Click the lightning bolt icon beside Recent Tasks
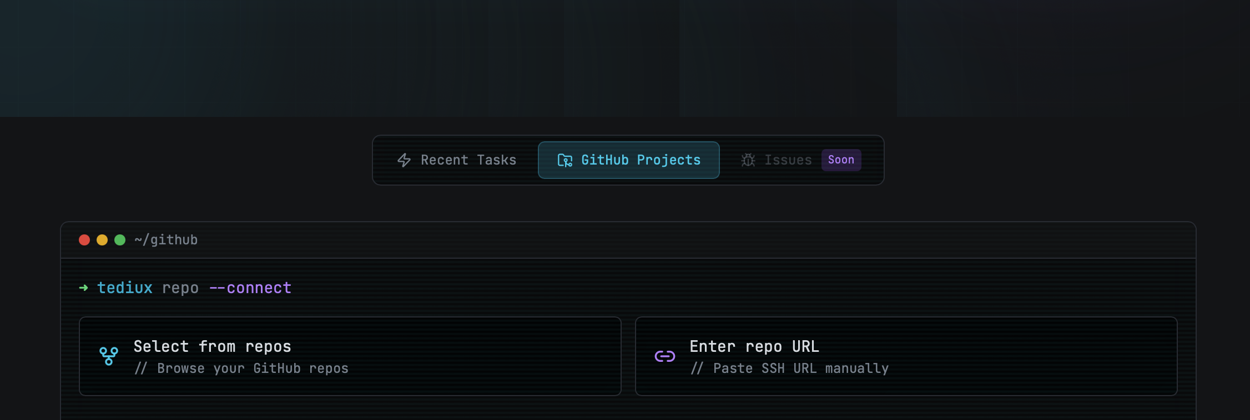The image size is (1250, 420). (404, 160)
